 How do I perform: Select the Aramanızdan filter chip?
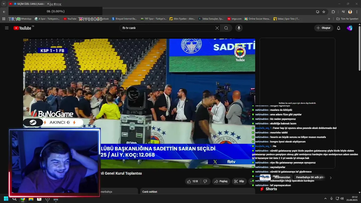[x=282, y=177]
